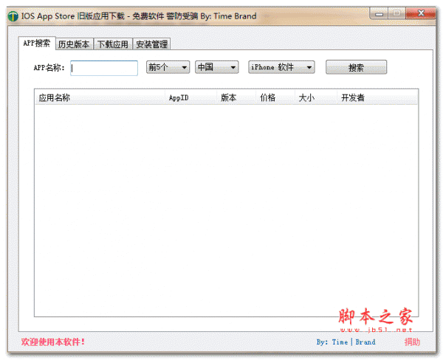
Task: Sort by 大小 column header
Action: [316, 97]
